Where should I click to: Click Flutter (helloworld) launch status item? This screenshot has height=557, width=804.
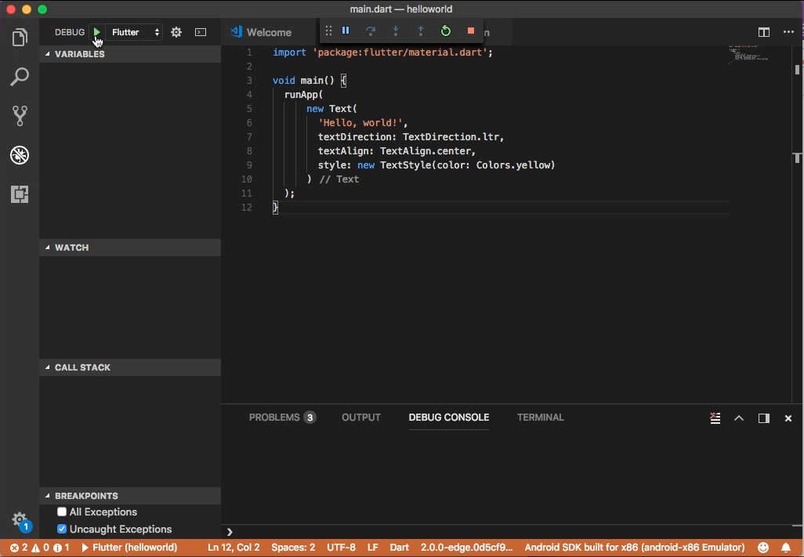coord(129,548)
